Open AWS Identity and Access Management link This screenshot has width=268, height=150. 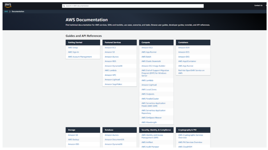(x=152, y=136)
